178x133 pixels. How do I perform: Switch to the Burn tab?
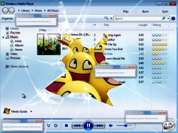click(145, 11)
